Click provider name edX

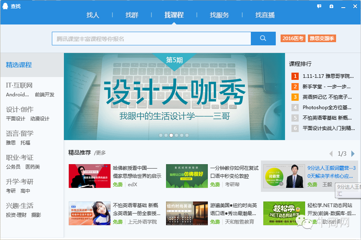[132, 184]
